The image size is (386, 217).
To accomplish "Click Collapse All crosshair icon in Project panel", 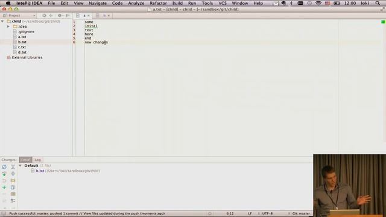I will coord(51,16).
